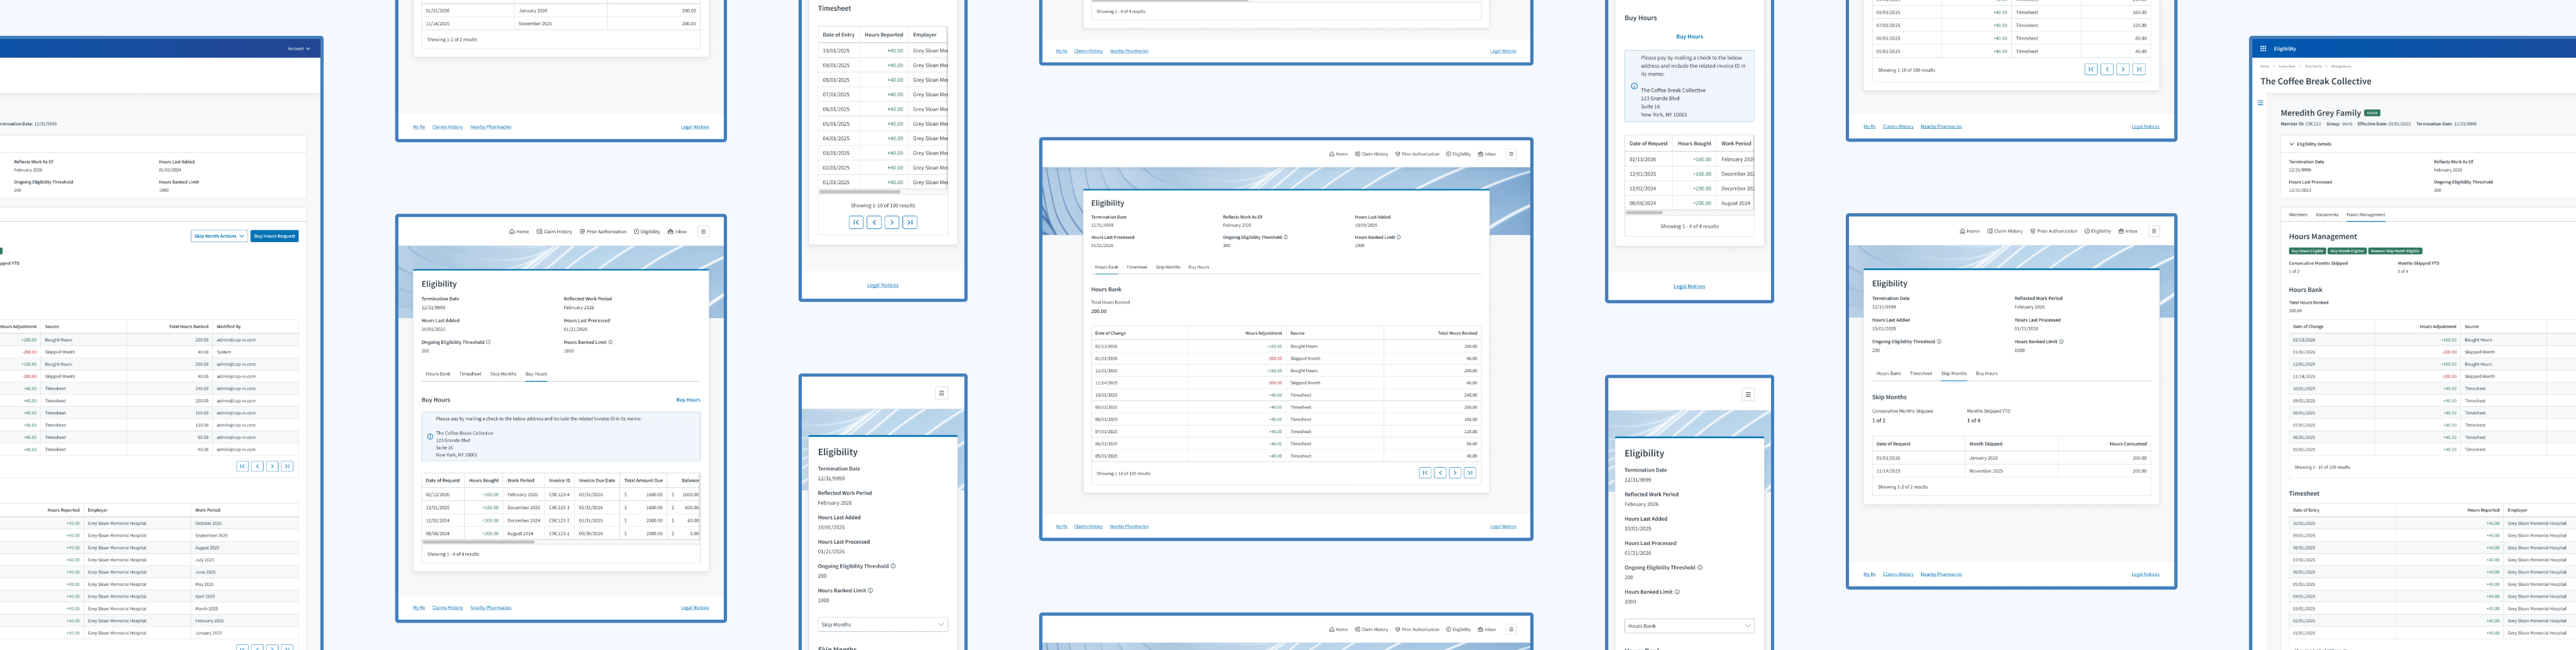This screenshot has height=650, width=2576.
Task: Click previous page arrow in mobile Timesheet pagination
Action: tap(874, 222)
